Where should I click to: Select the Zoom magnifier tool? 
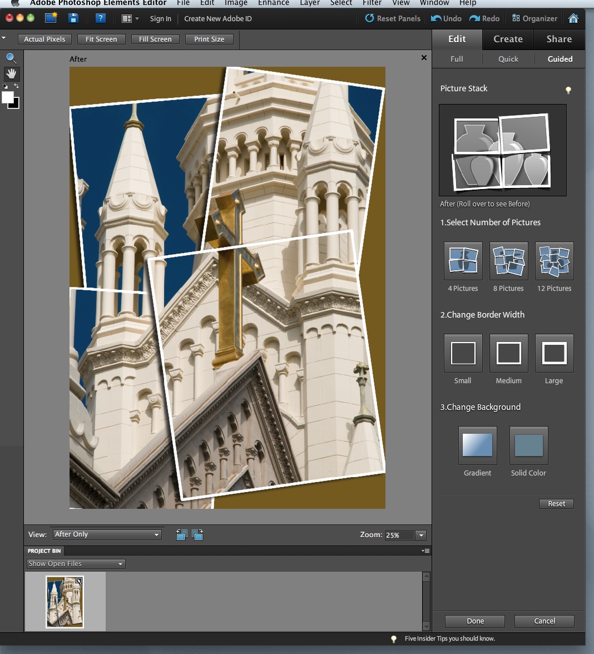(x=11, y=58)
